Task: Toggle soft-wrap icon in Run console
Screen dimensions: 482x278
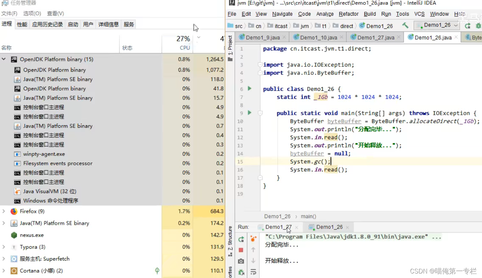Action: click(253, 272)
